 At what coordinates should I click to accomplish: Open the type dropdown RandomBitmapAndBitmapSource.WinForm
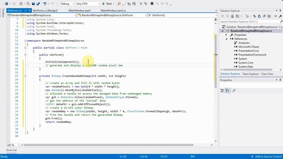pyautogui.click(x=112, y=15)
